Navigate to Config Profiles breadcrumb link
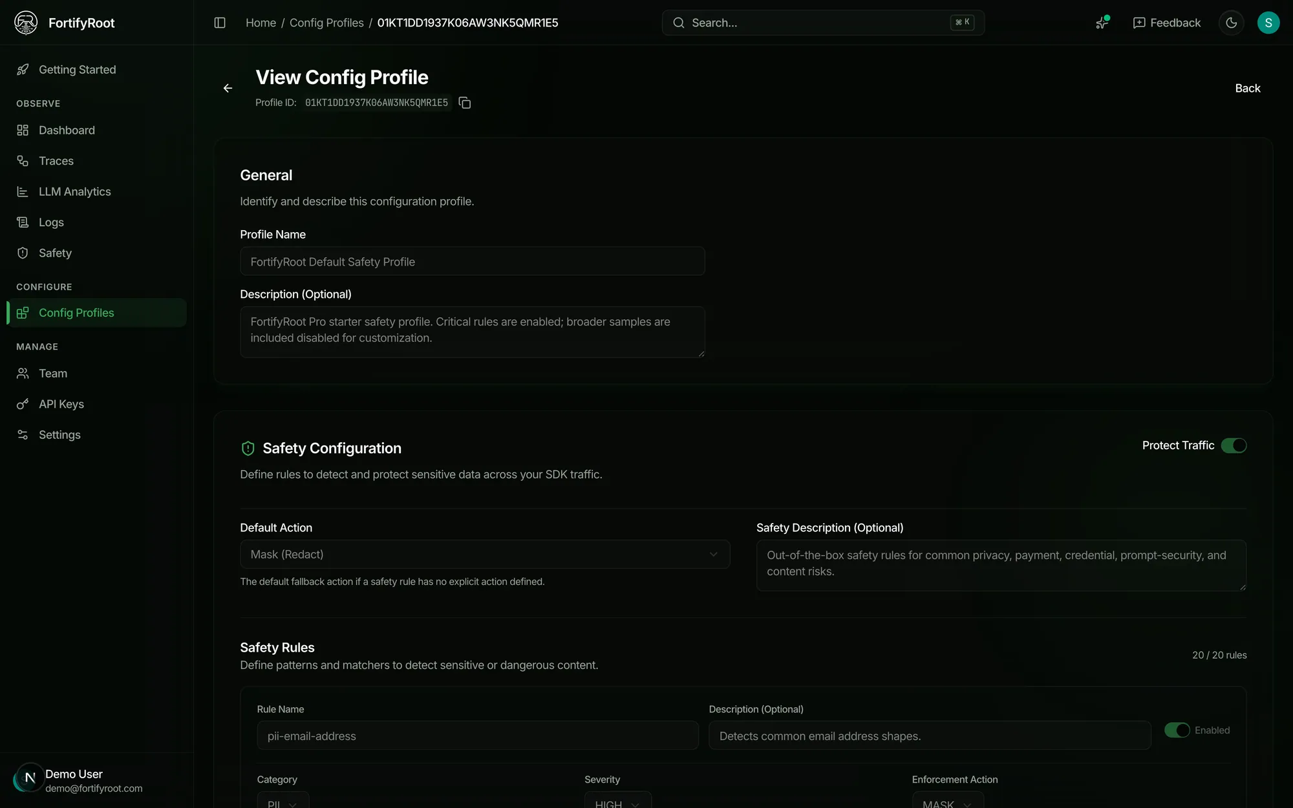Image resolution: width=1293 pixels, height=808 pixels. pos(326,23)
